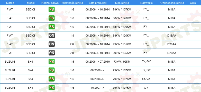This screenshot has height=92, width=201.
Task: Click the Nadwozie column header
Action: 147,3
